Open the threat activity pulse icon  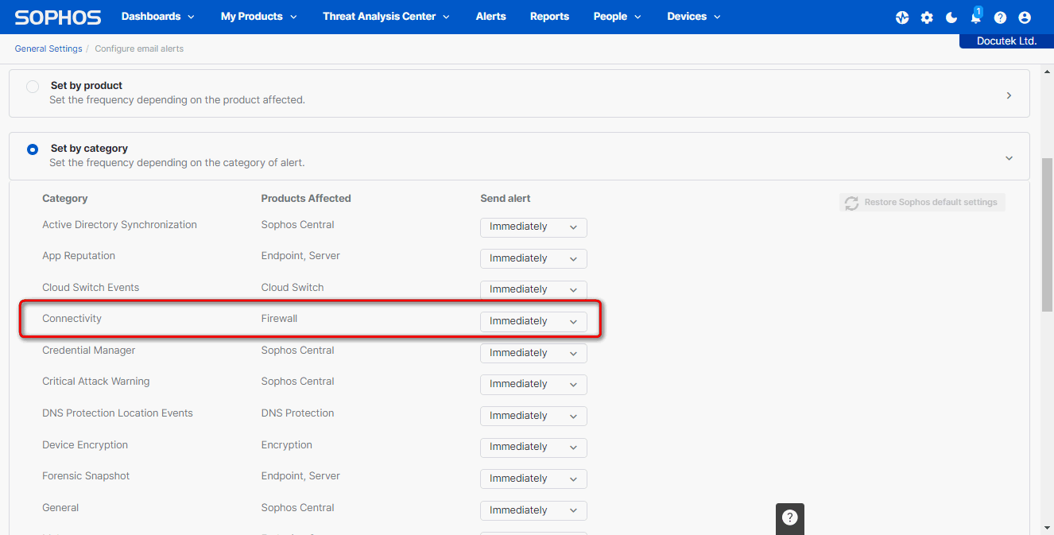click(902, 17)
